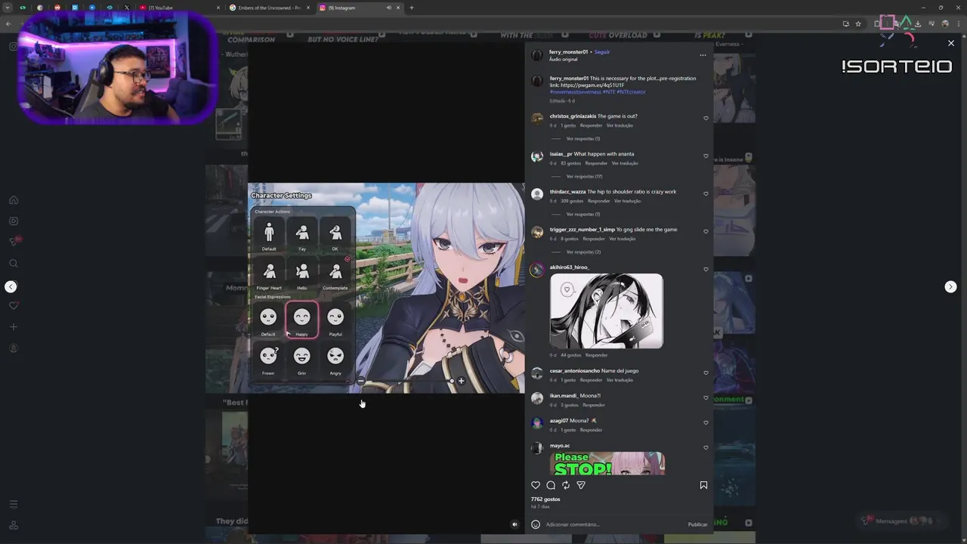Like cesar_antoniosancho's comment
Image resolution: width=967 pixels, height=544 pixels.
point(706,372)
